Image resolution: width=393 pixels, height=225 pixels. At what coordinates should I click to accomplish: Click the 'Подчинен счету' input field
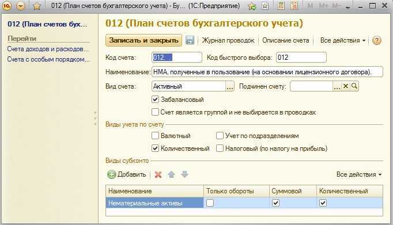311,86
